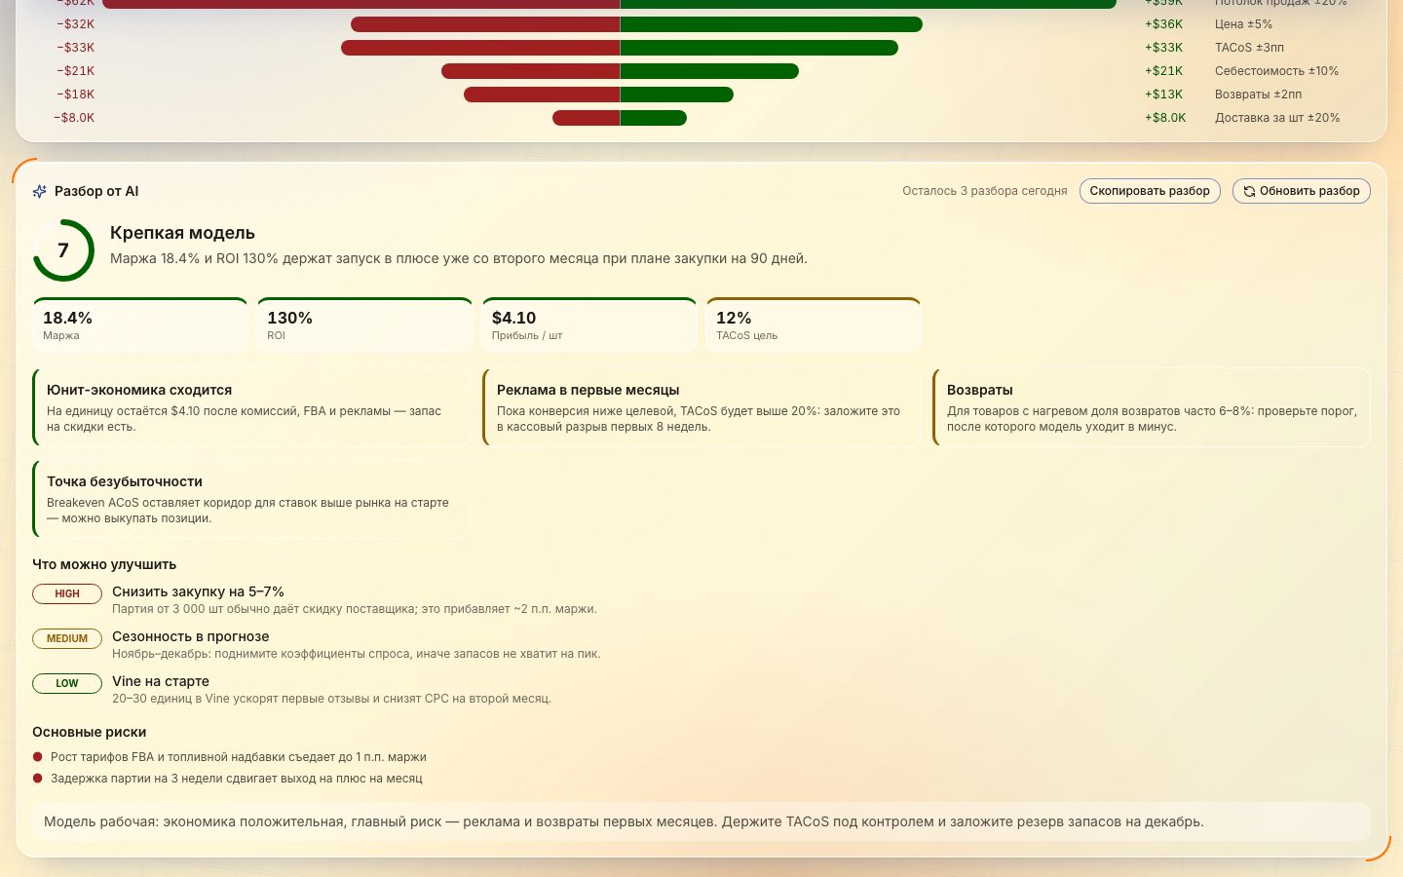Image resolution: width=1403 pixels, height=877 pixels.
Task: Click the score circle showing 7
Action: [63, 250]
